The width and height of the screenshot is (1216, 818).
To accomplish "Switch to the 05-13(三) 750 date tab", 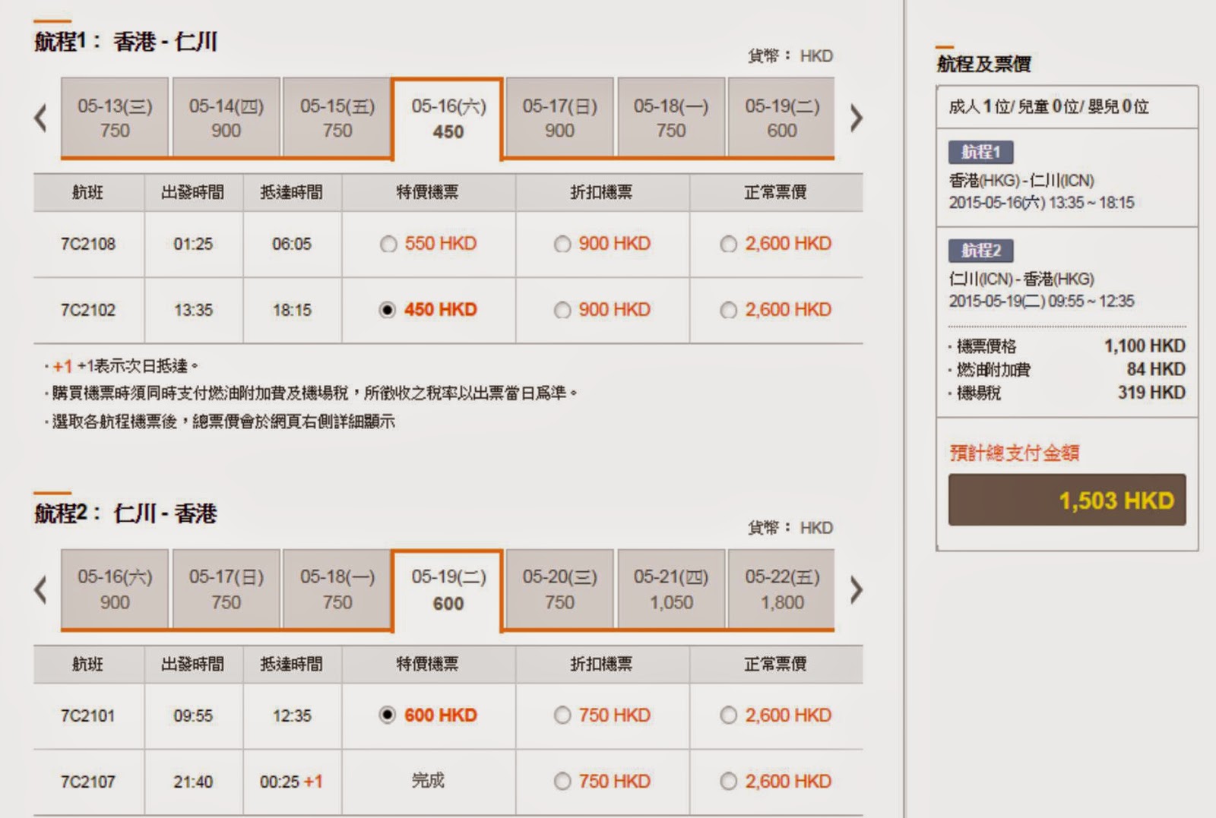I will pos(115,118).
